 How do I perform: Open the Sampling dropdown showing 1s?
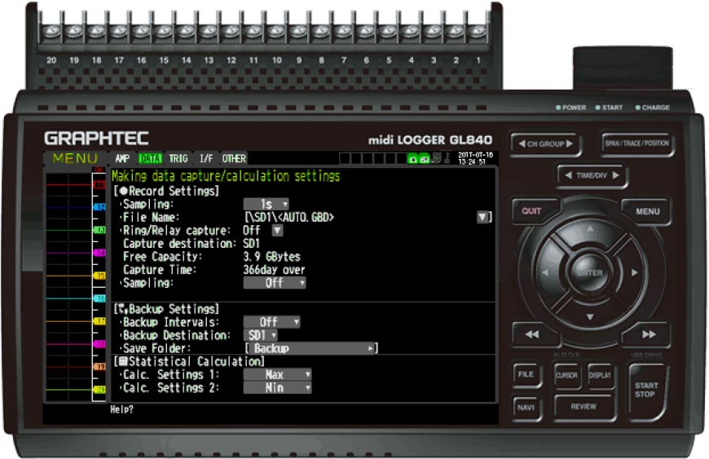point(266,204)
